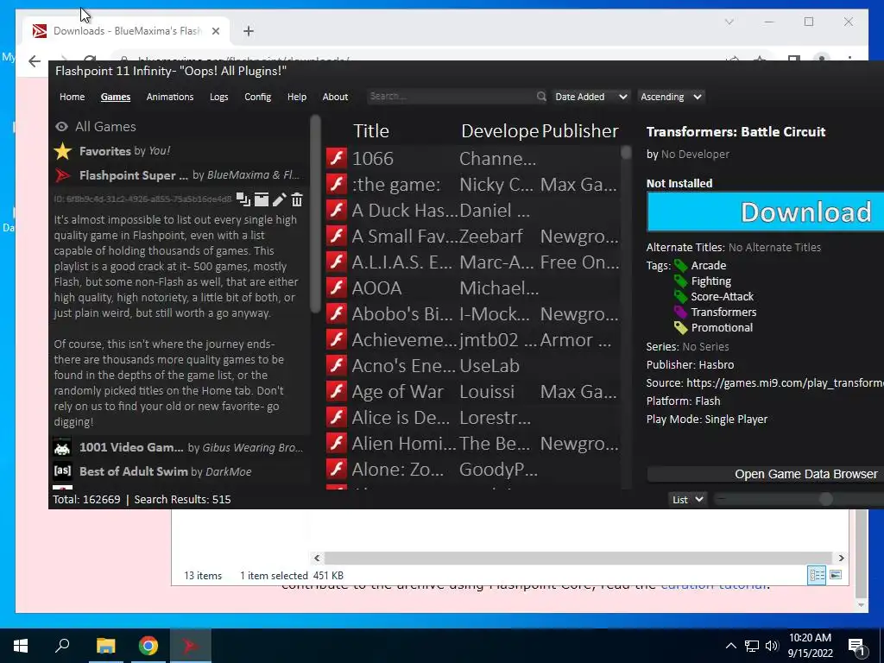
Task: Select the Alien Homi... game row
Action: pos(472,444)
